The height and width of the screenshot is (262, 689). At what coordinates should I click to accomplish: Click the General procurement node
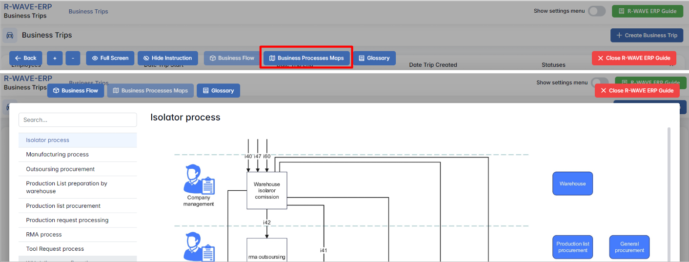(629, 247)
